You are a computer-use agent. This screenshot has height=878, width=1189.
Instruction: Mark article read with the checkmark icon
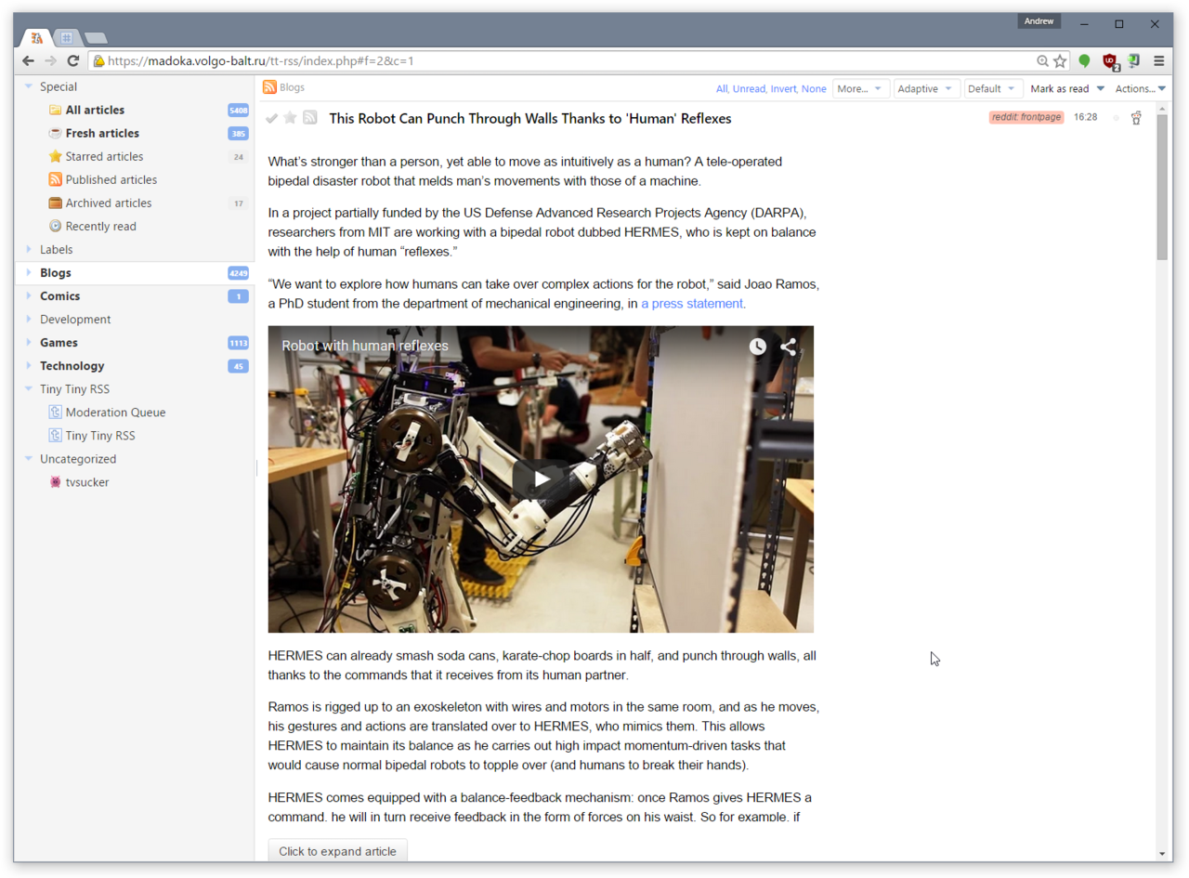pyautogui.click(x=272, y=118)
